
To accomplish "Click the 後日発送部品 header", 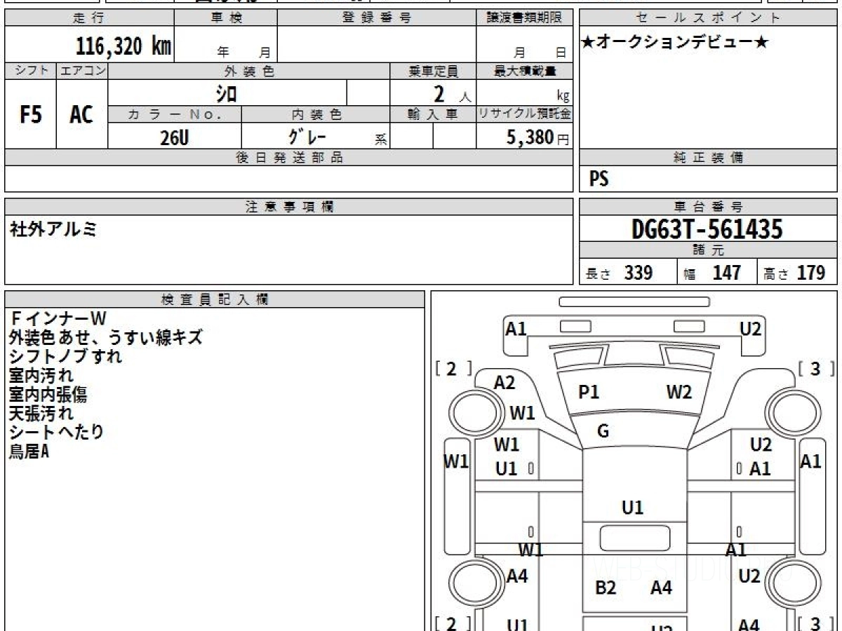I will [x=289, y=158].
